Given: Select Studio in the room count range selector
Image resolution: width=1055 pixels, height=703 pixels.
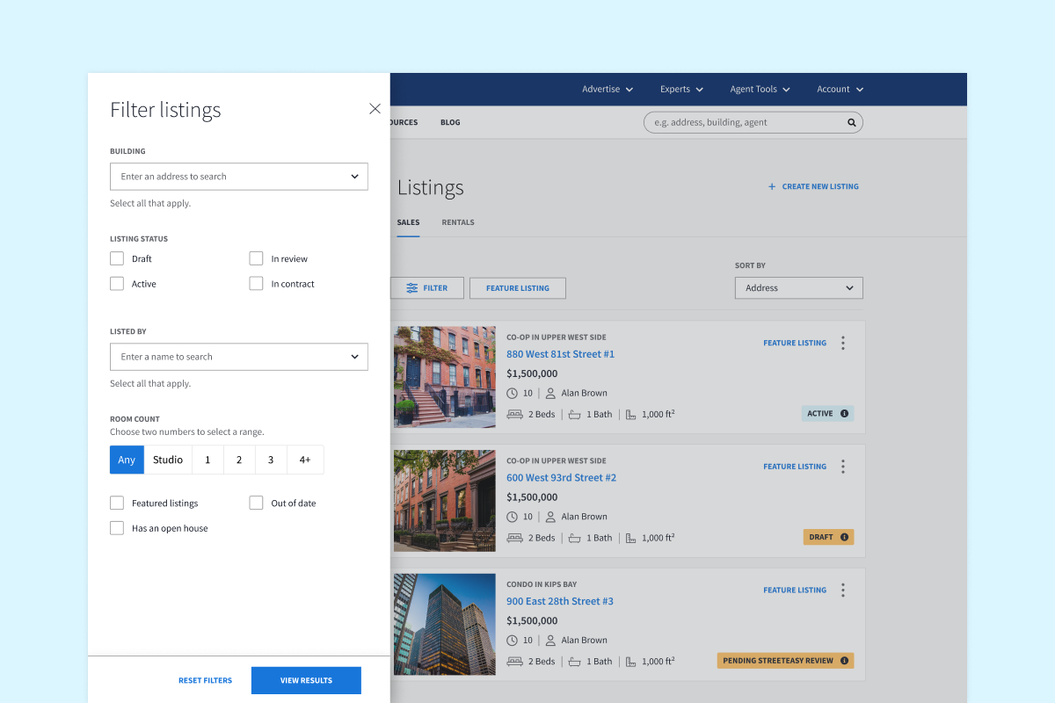Looking at the screenshot, I should (167, 460).
